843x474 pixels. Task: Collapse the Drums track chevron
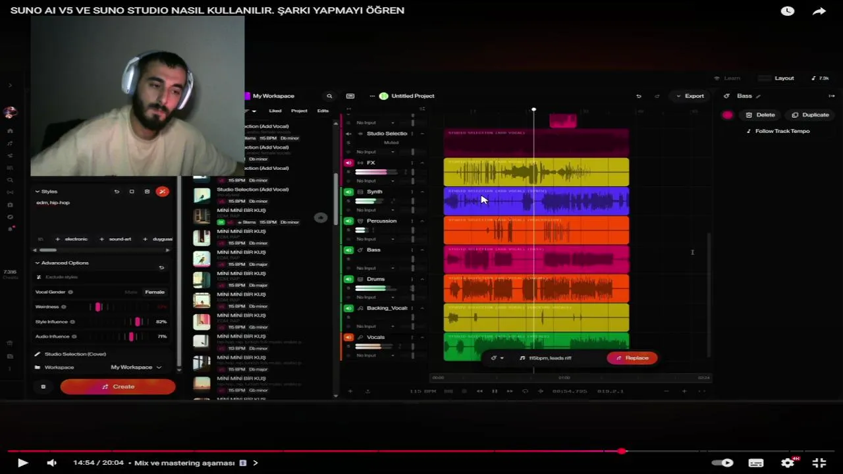(x=422, y=279)
